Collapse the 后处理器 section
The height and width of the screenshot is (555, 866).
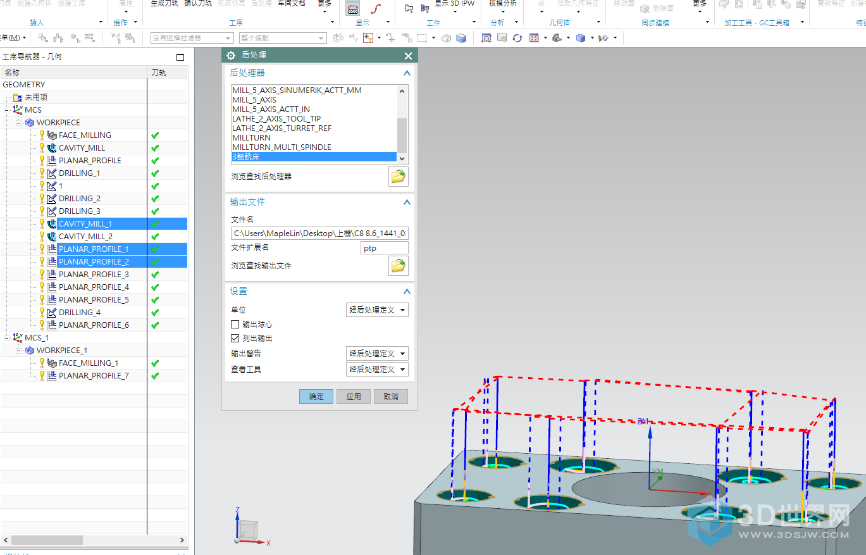pyautogui.click(x=407, y=73)
